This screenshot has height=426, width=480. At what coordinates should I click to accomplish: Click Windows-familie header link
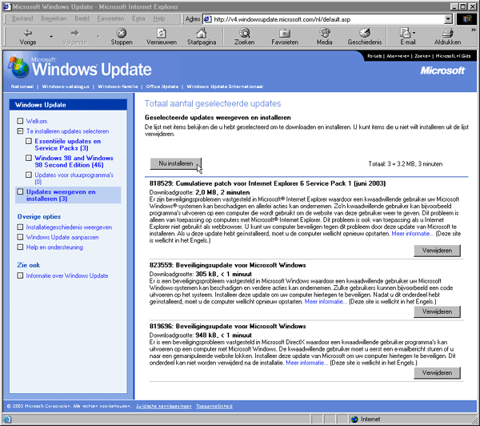click(118, 86)
